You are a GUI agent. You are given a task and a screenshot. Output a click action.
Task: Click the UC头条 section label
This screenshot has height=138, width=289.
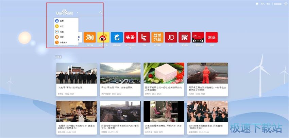point(58,57)
